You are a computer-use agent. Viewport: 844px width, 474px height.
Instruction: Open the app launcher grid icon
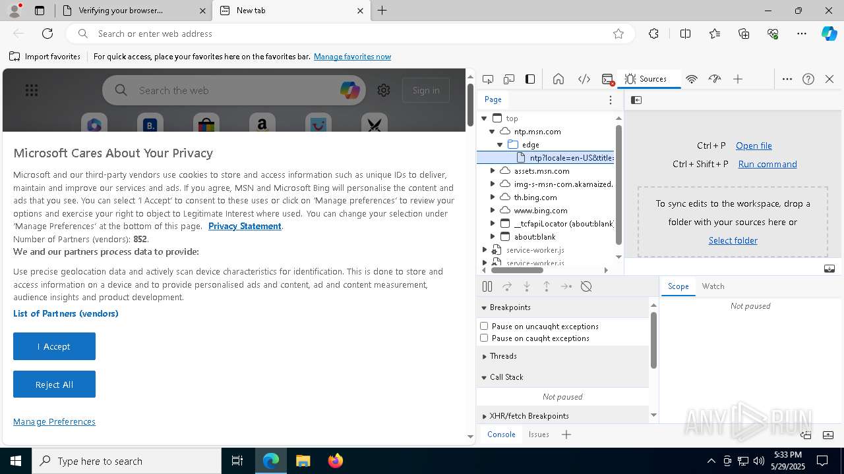32,90
